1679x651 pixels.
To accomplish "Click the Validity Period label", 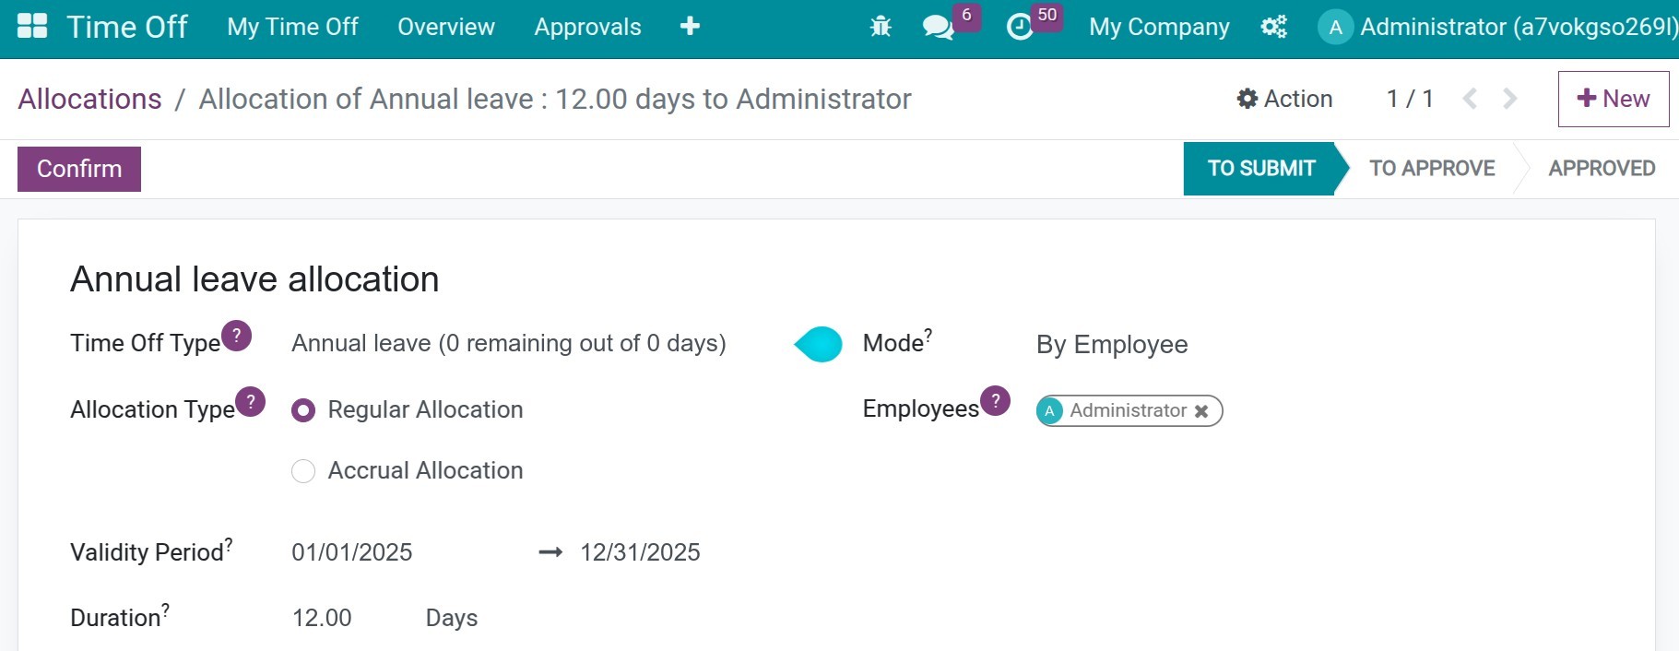I will (x=148, y=552).
